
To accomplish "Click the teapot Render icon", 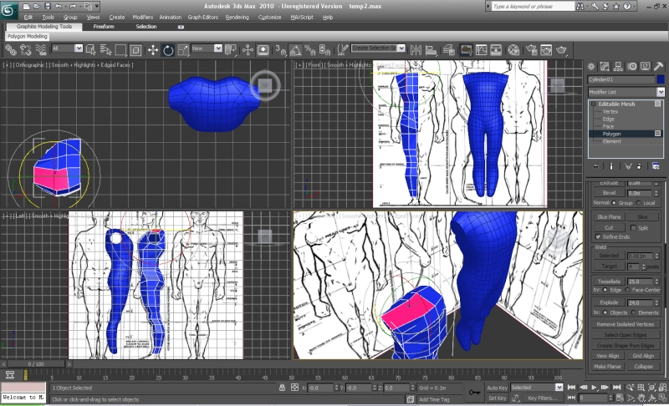I will pyautogui.click(x=561, y=49).
